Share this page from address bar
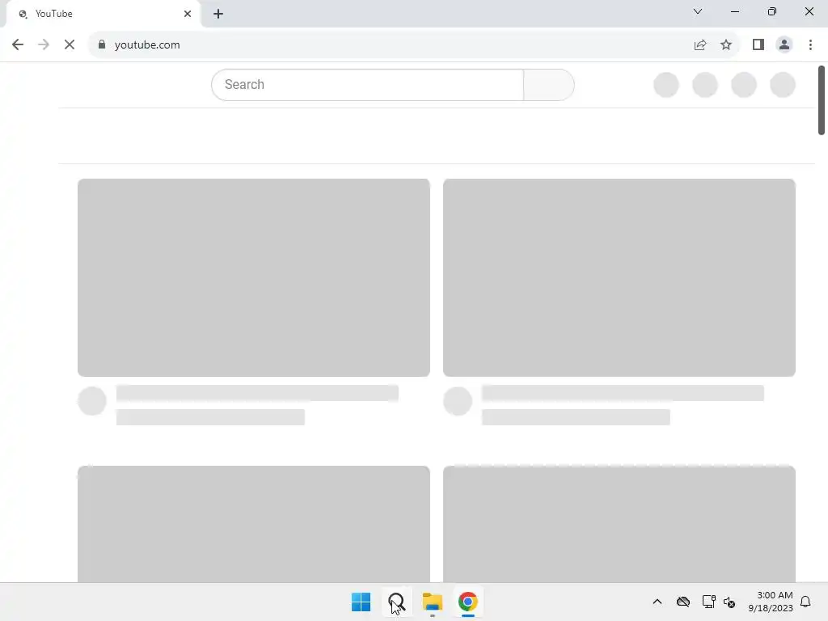Image resolution: width=828 pixels, height=621 pixels. pos(700,45)
